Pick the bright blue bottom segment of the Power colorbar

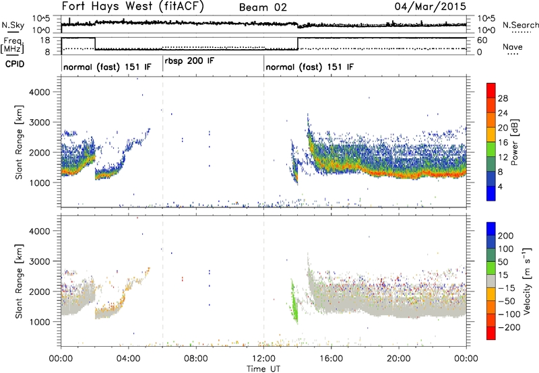[491, 193]
